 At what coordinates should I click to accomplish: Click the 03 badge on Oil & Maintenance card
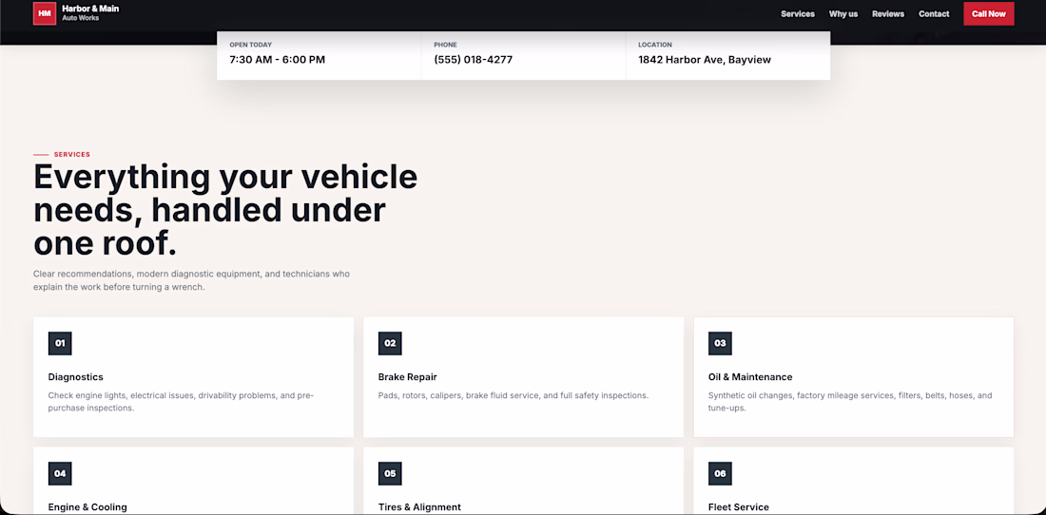[x=720, y=344]
